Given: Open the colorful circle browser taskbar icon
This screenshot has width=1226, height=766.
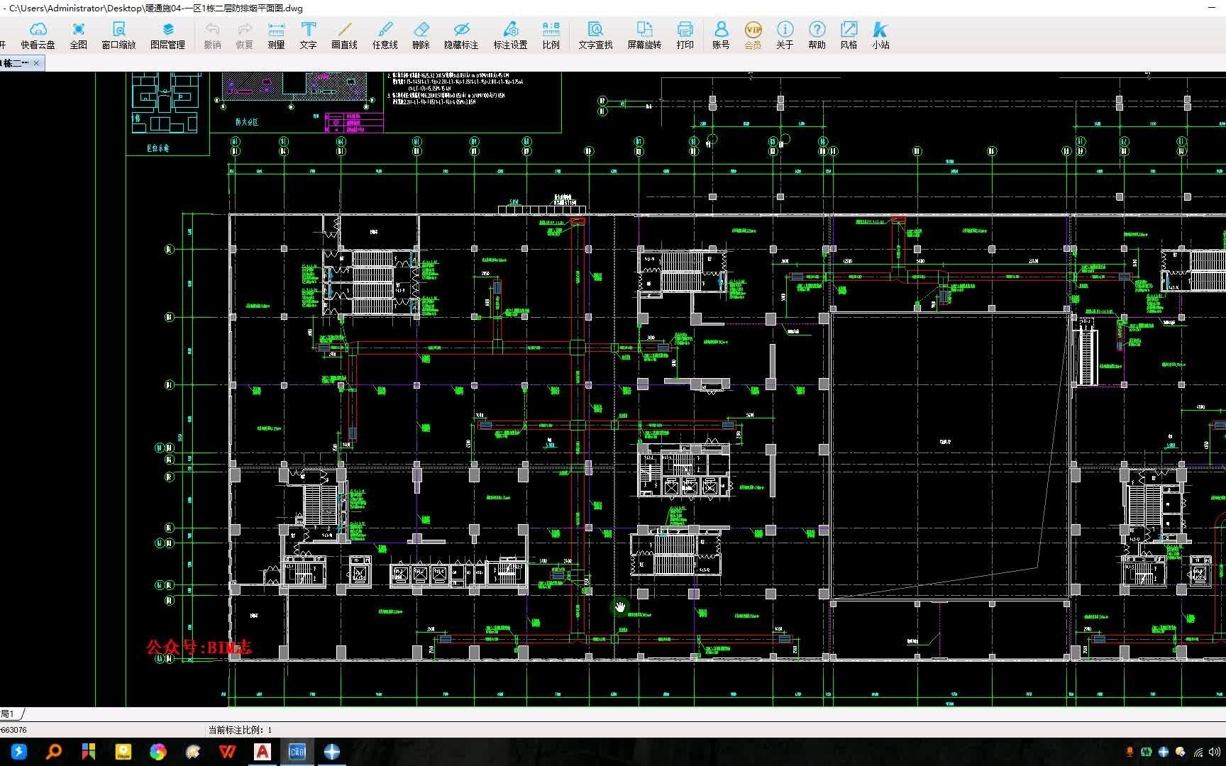Looking at the screenshot, I should click(158, 752).
